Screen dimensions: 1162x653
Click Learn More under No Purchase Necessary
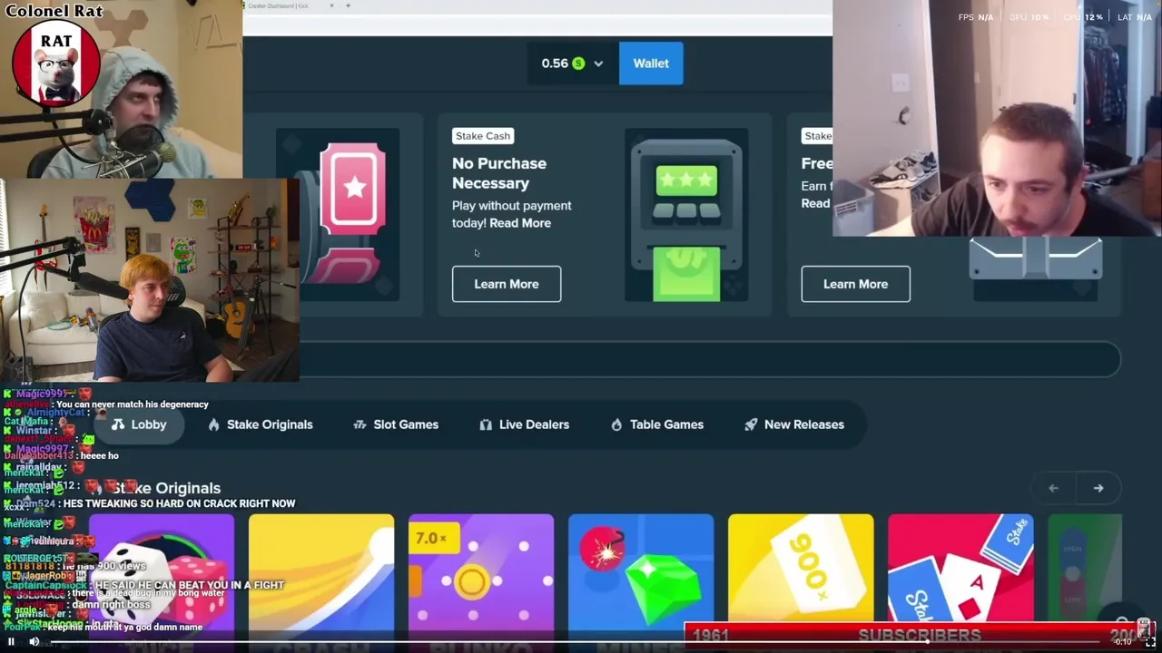click(x=507, y=284)
